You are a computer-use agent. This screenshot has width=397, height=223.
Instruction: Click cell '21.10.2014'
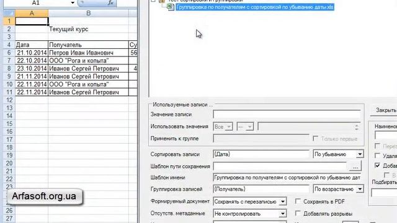[32, 53]
